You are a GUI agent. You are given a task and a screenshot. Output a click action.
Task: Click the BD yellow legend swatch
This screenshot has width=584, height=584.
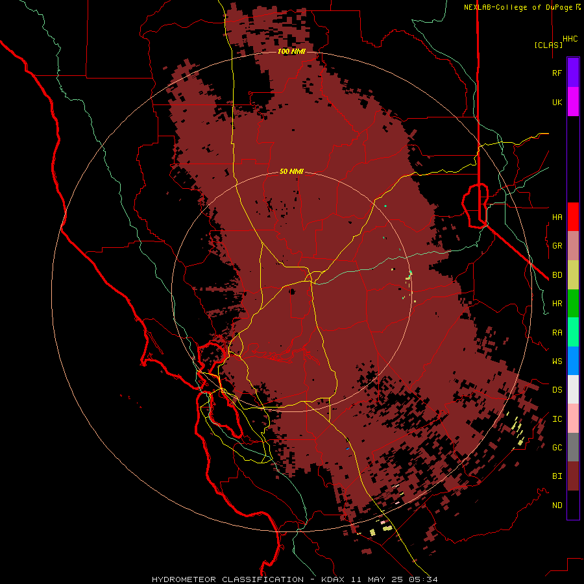pos(573,274)
